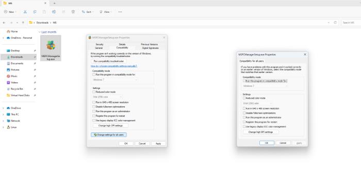Click the Copy icon in Explorer toolbar
This screenshot has width=361, height=191.
tap(35, 12)
